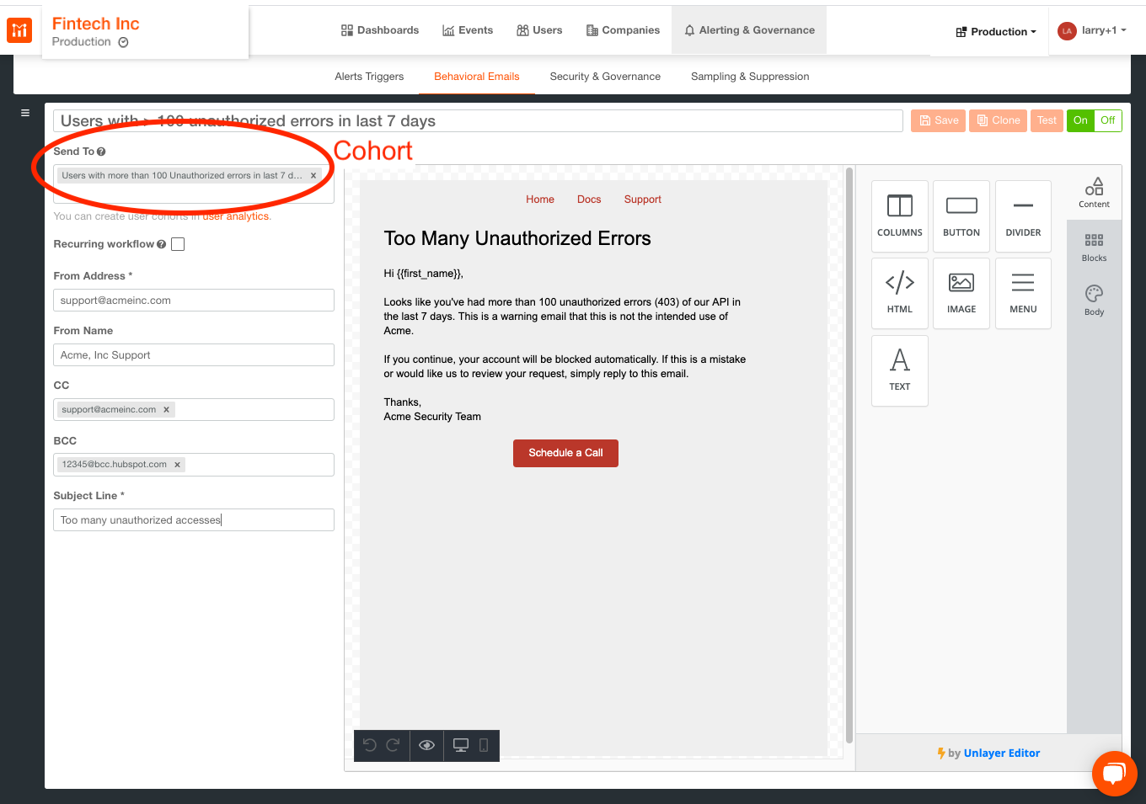Edit the From Name field
This screenshot has height=804, width=1146.
click(x=194, y=355)
